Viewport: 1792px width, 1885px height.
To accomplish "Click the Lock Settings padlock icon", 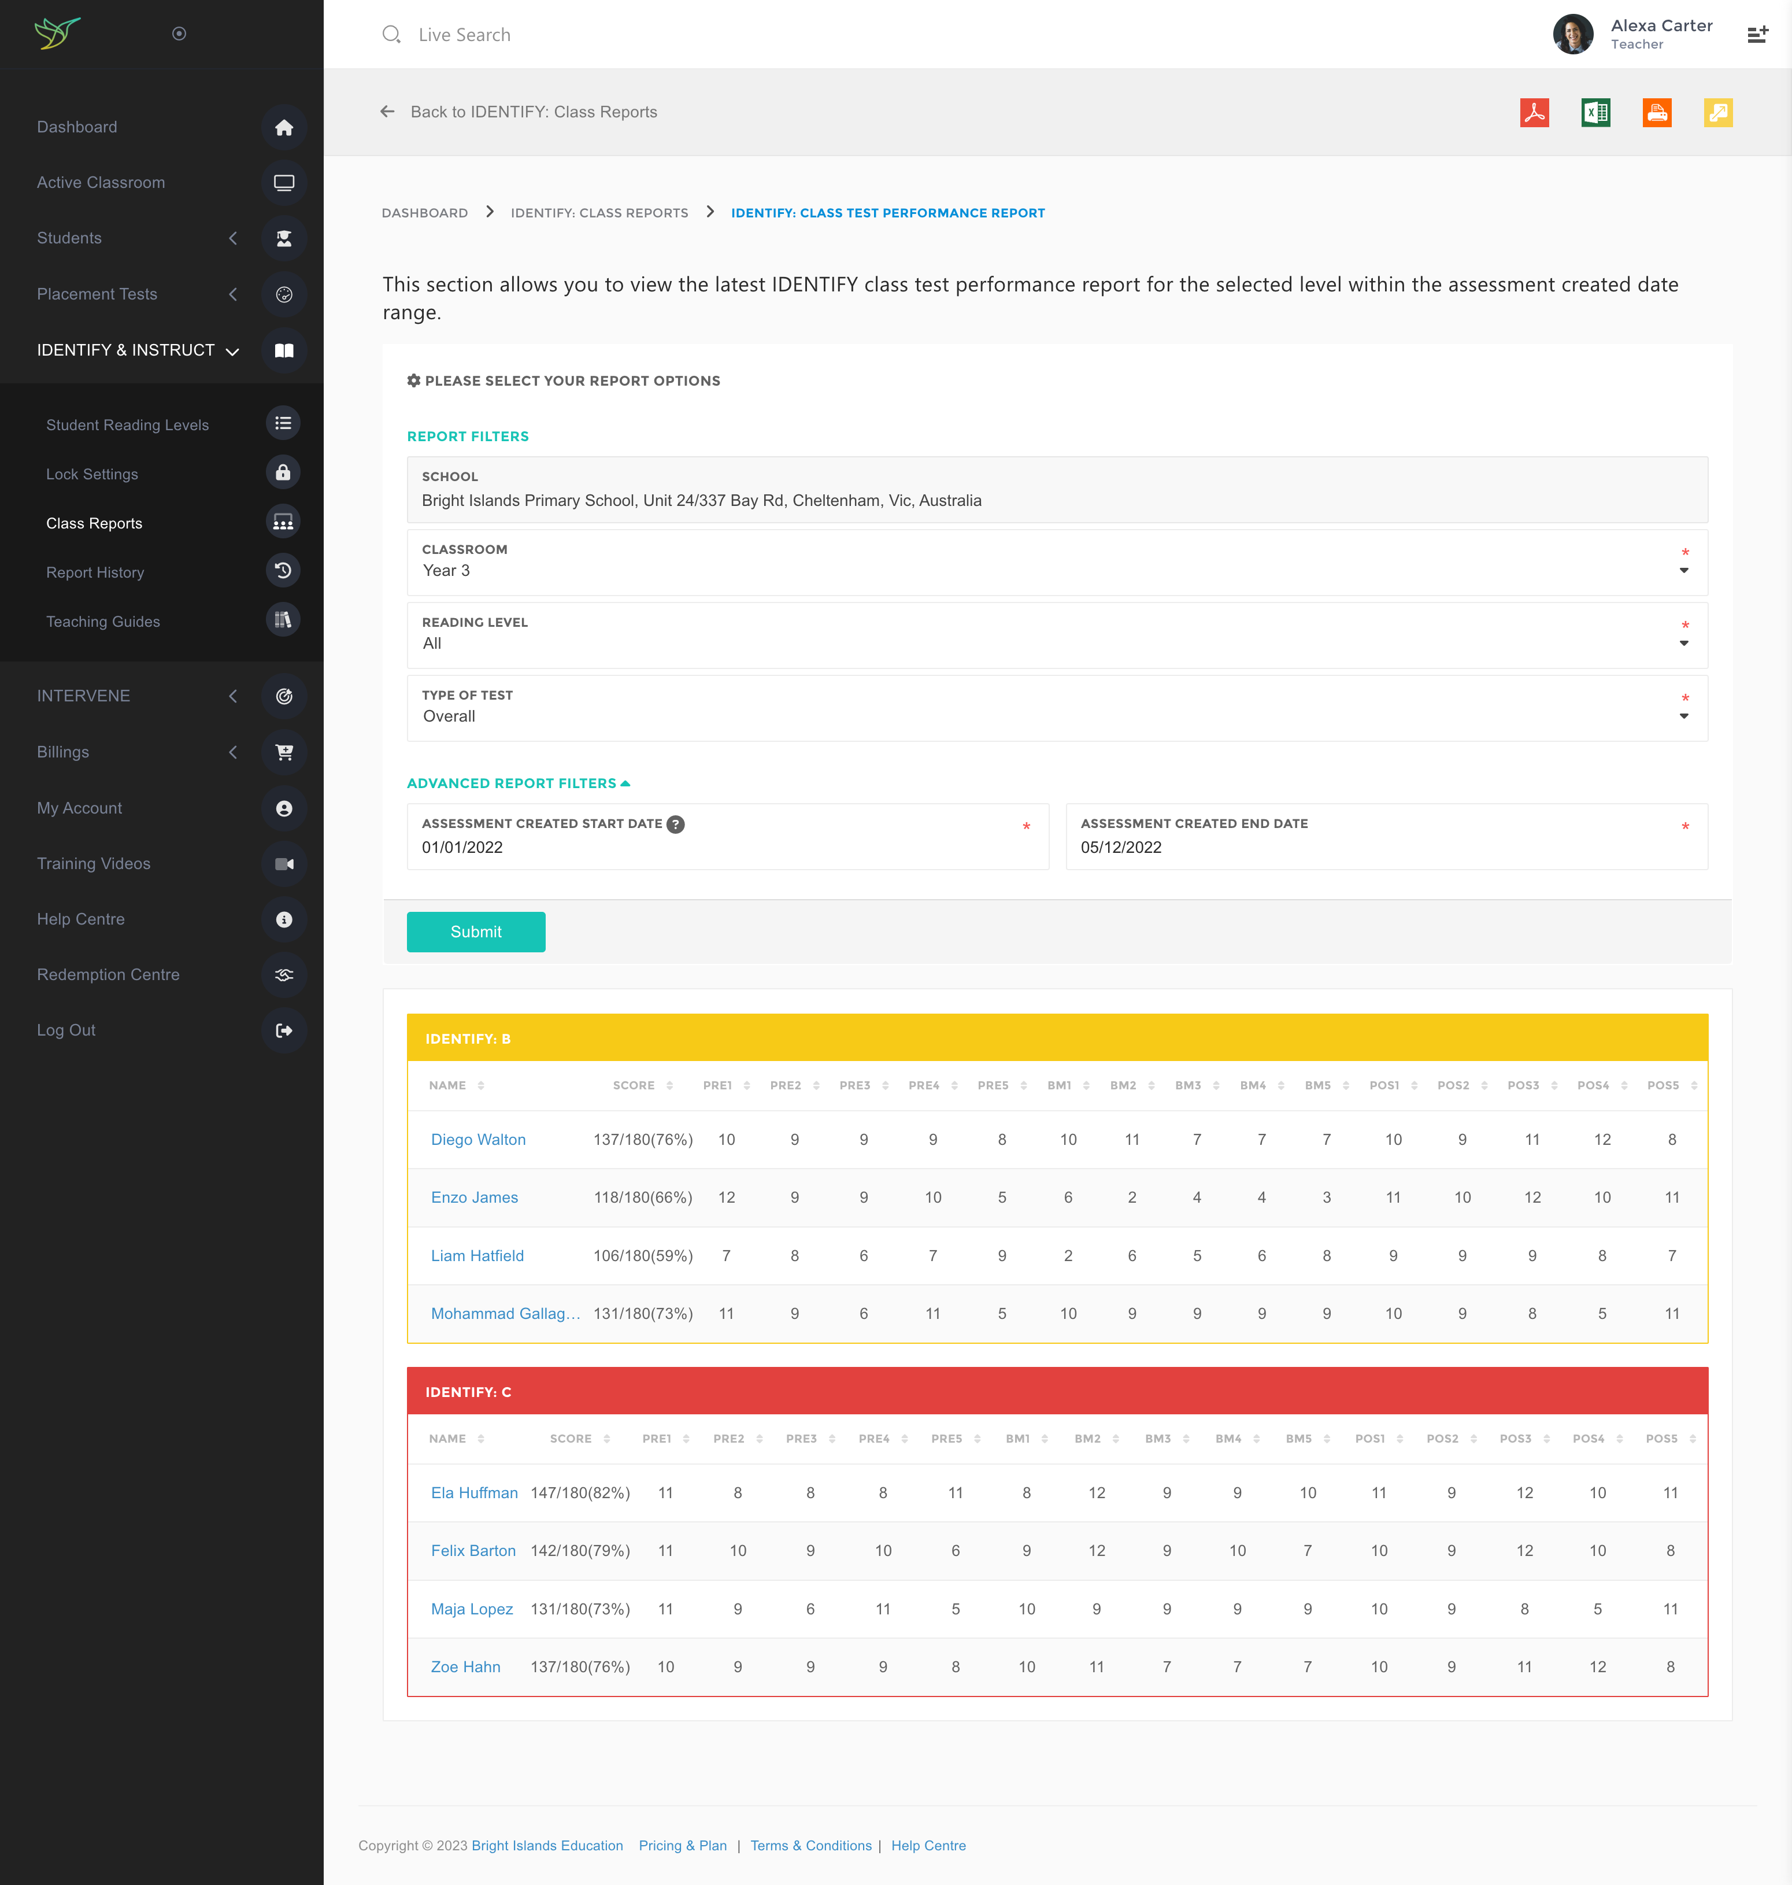I will point(283,473).
